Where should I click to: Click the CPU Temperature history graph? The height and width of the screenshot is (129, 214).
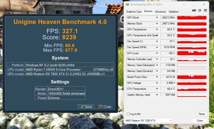tap(192, 89)
